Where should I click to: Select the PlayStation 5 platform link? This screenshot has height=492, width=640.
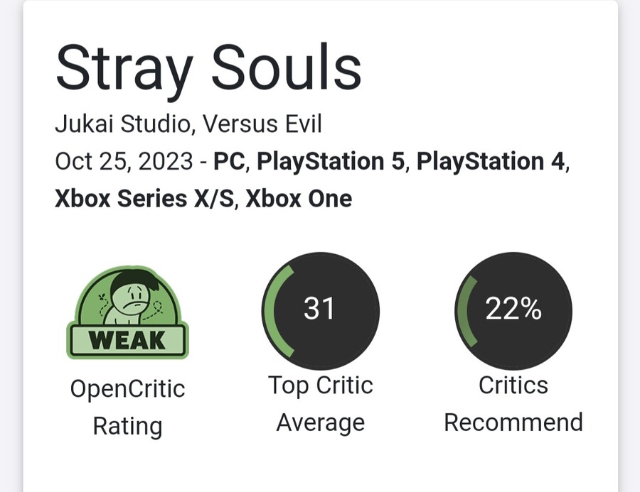click(x=331, y=161)
